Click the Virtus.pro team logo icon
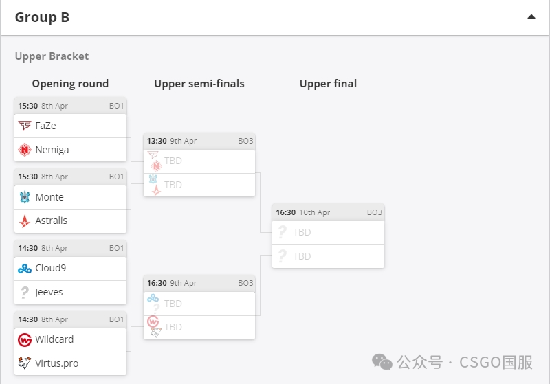 [25, 363]
